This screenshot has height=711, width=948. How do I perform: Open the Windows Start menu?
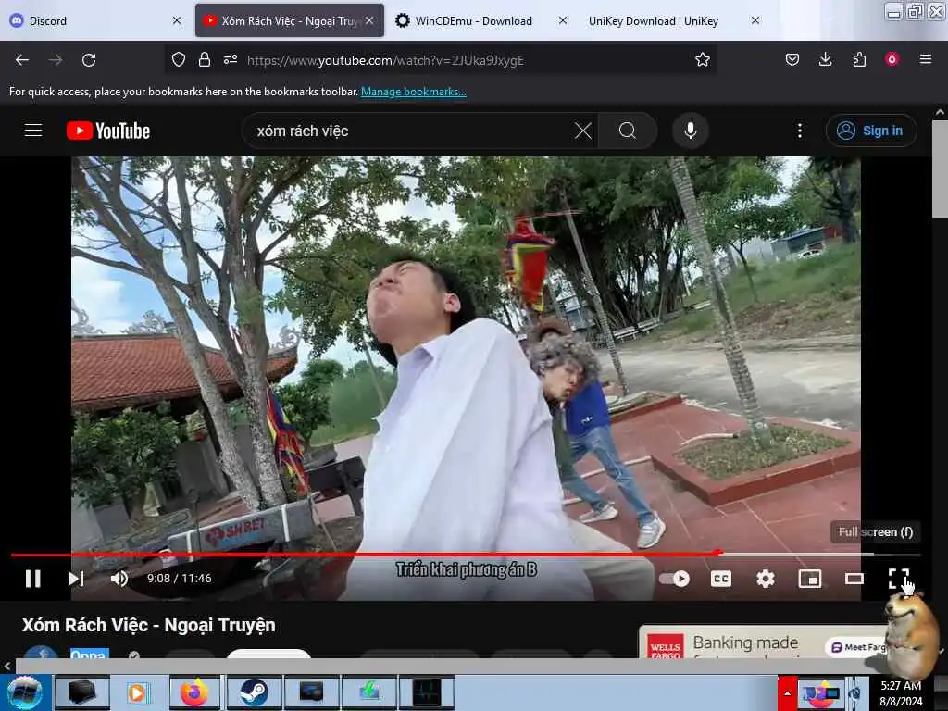coord(24,692)
